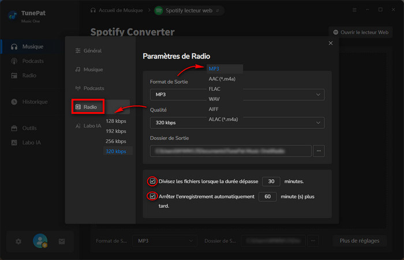Click the clock icon beside Historique
Screen dimensions: 404x260
(x=14, y=102)
